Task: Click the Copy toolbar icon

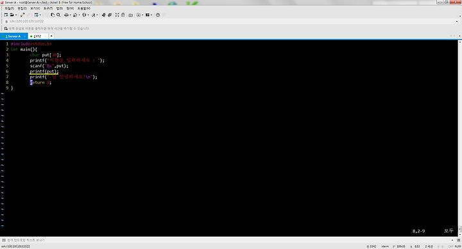Action: [x=53, y=15]
